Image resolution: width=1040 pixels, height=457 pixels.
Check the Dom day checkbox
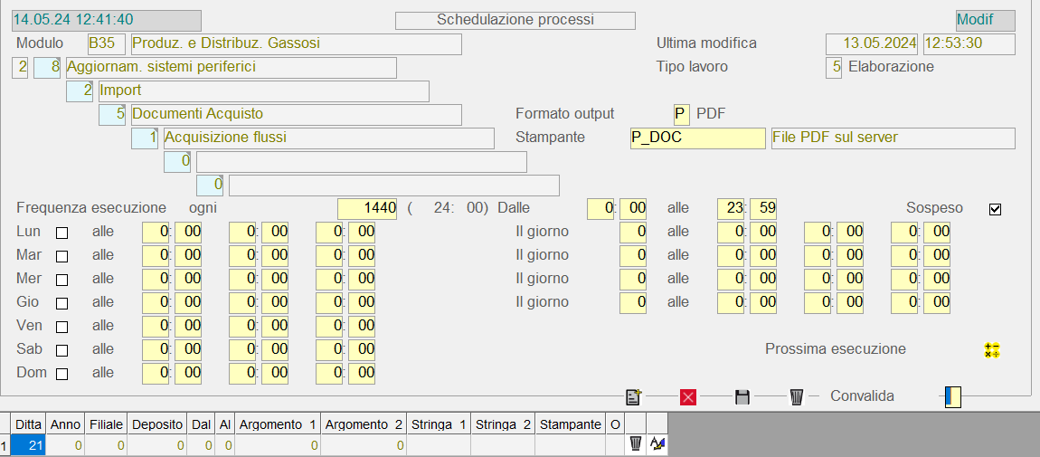[x=62, y=374]
